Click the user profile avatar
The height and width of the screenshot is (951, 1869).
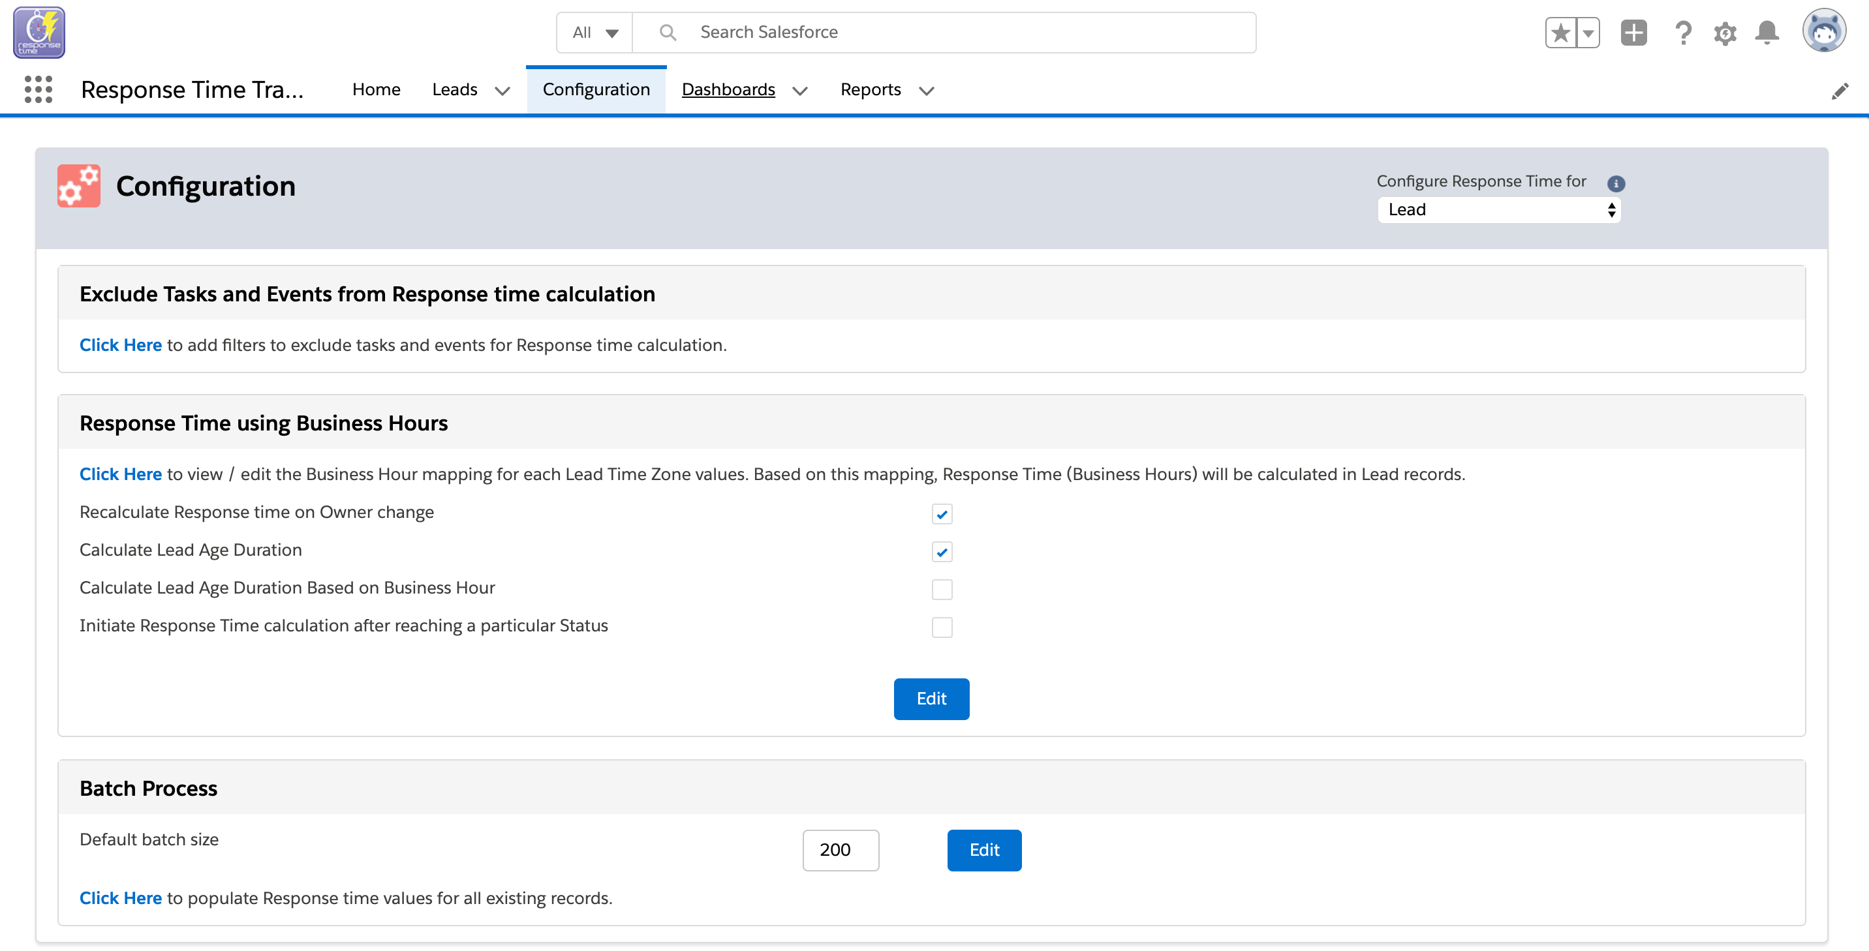(1823, 31)
